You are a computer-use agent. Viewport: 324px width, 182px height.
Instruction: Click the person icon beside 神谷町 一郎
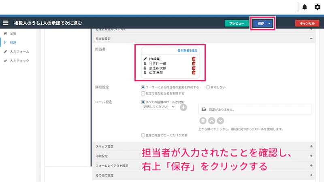coord(145,63)
